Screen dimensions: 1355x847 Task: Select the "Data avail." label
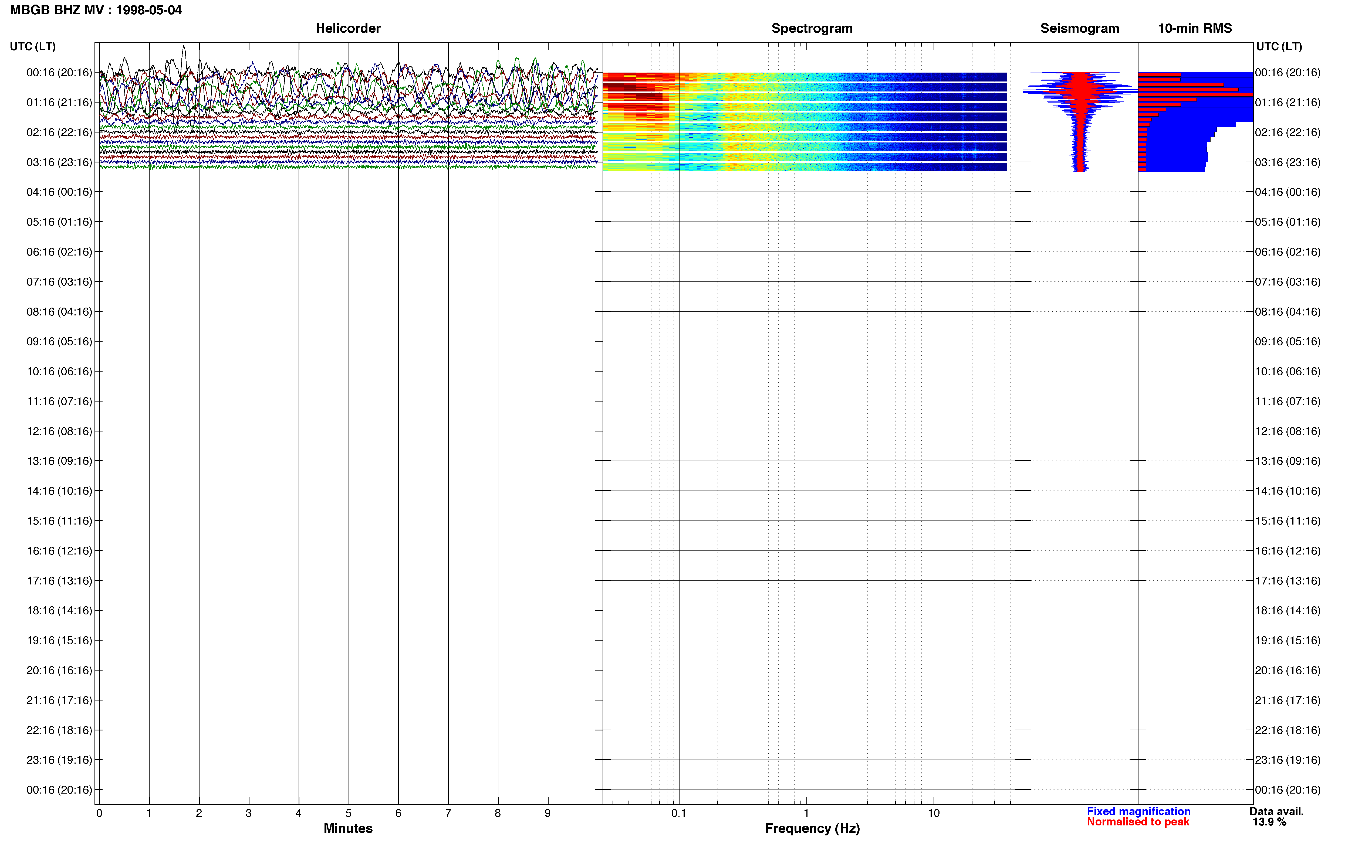click(1276, 812)
